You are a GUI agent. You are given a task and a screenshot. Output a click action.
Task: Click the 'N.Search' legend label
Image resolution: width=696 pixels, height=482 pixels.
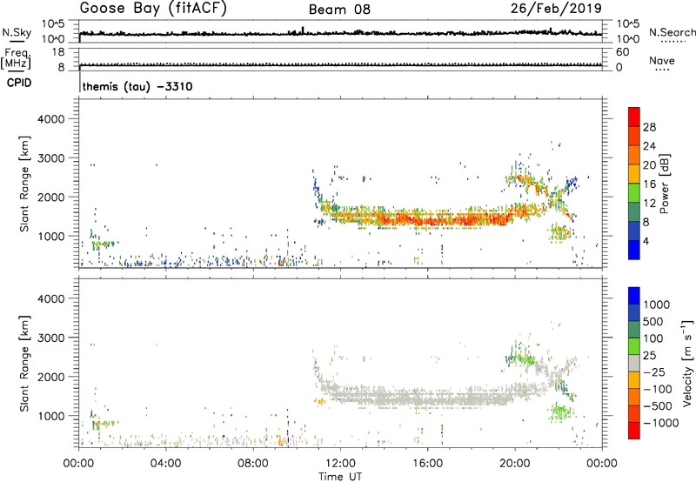coord(672,32)
